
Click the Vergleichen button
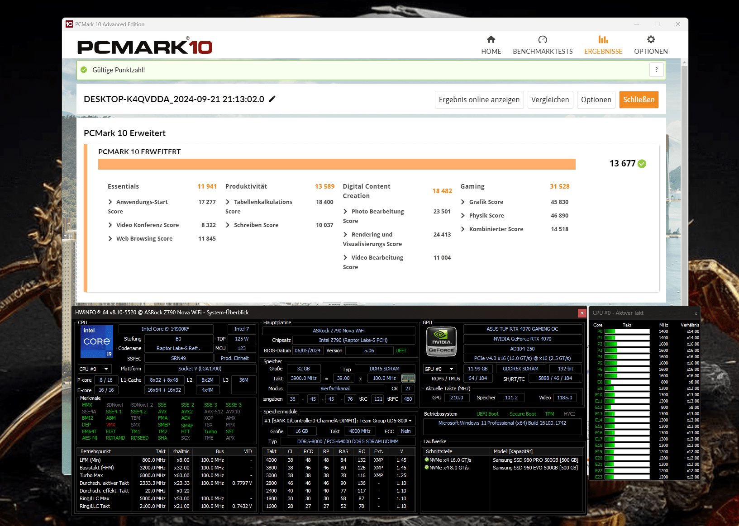(550, 100)
